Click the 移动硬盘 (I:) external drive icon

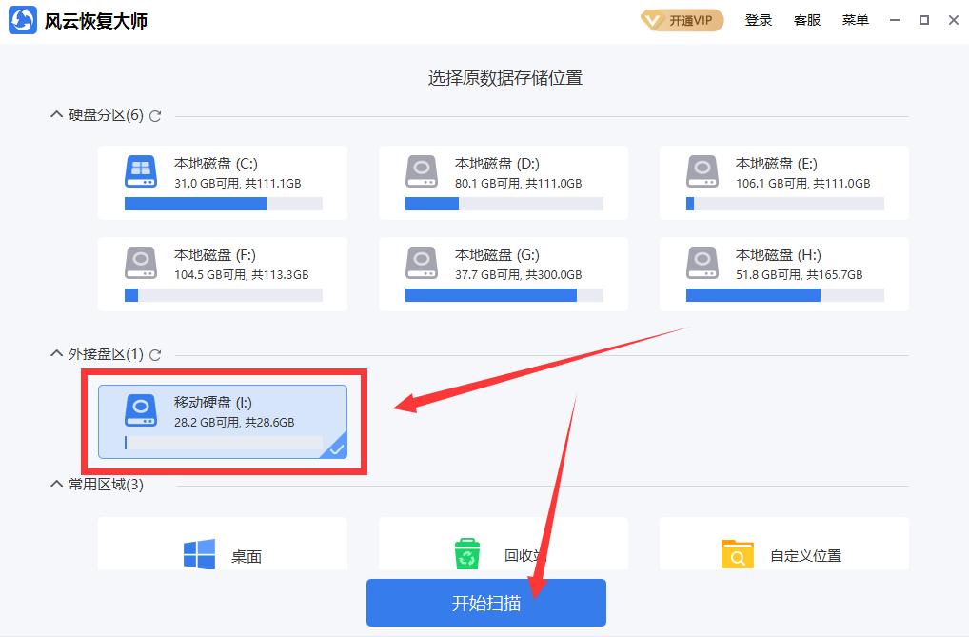click(x=140, y=410)
